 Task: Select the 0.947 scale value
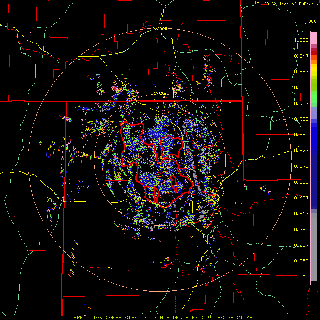coord(301,56)
